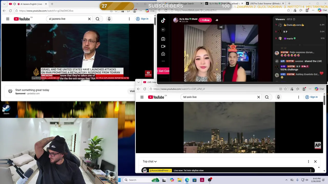This screenshot has height=184, width=328.
Task: Click the back arrow in TikTok sidebar
Action: coord(163,30)
